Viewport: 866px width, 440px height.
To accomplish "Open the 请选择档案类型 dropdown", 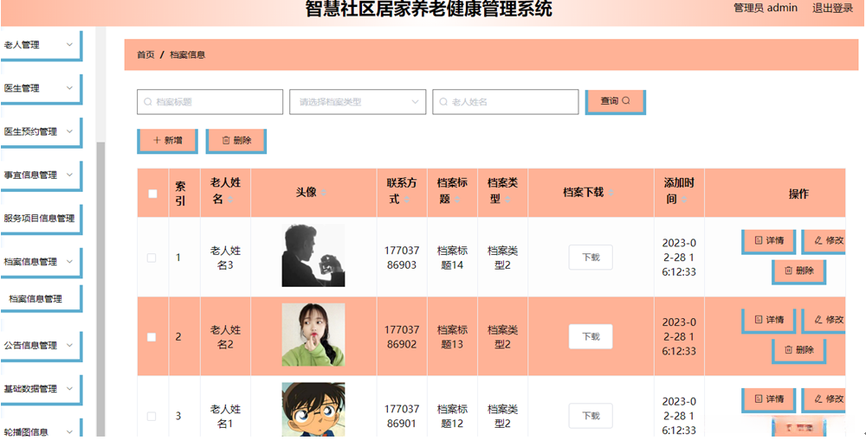I will coord(358,102).
